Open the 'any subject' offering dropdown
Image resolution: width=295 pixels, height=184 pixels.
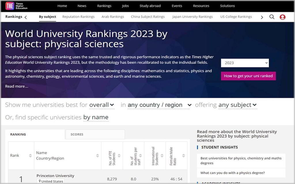(x=237, y=105)
